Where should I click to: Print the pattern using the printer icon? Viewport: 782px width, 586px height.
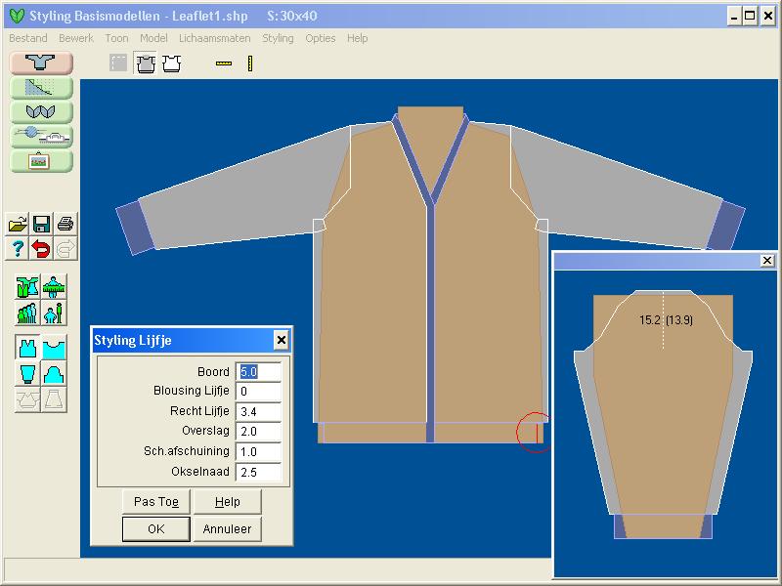click(x=65, y=224)
